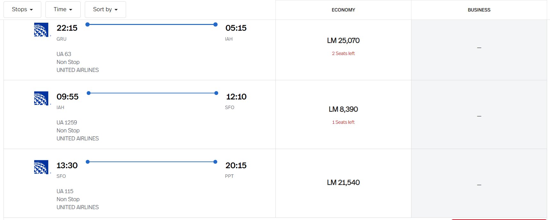Image resolution: width=550 pixels, height=220 pixels.
Task: Click the UA 115 flight number
Action: tap(65, 191)
